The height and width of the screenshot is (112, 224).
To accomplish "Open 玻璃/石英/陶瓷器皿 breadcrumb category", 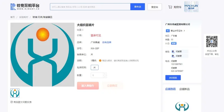I will 43,17.
